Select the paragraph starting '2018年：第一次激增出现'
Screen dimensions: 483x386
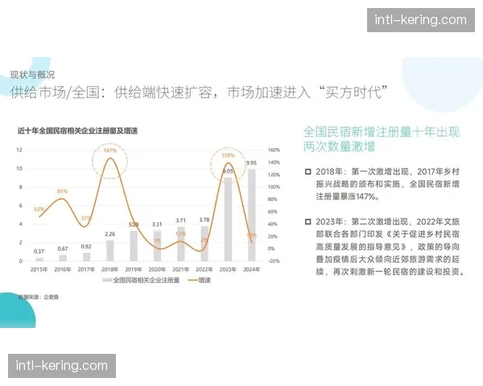click(x=387, y=184)
